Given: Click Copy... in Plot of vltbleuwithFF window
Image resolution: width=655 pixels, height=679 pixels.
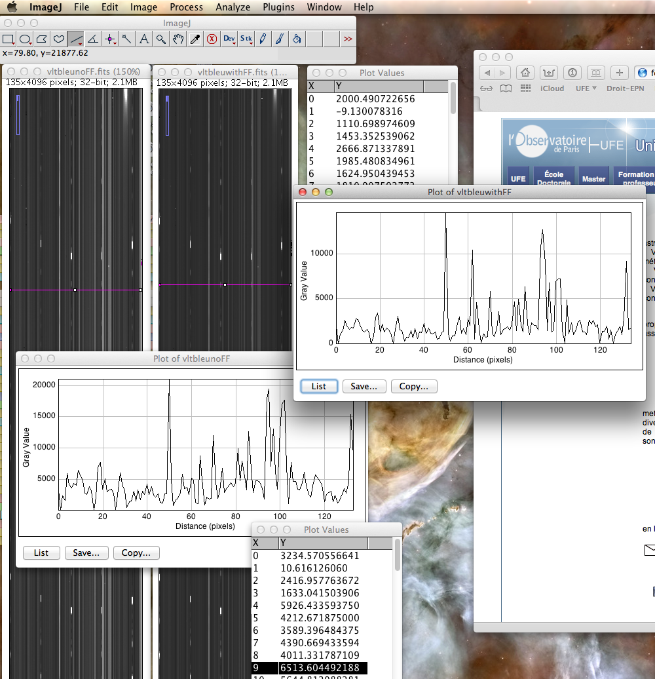Looking at the screenshot, I should click(414, 386).
